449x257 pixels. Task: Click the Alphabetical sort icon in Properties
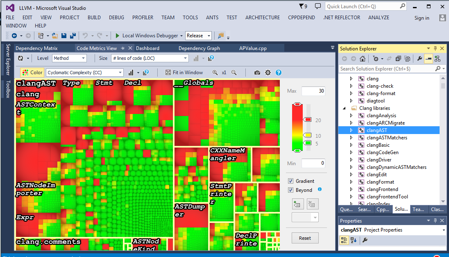354,240
